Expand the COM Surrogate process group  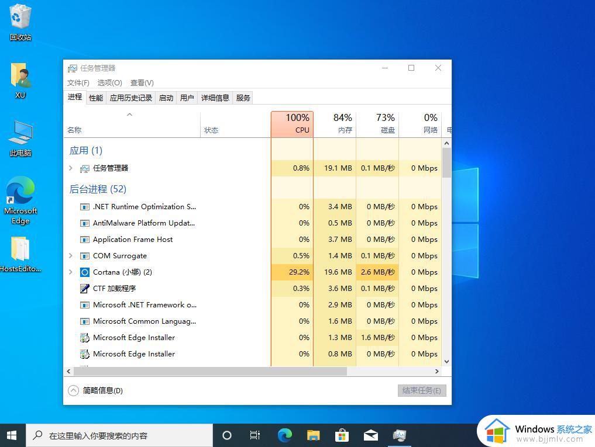click(x=71, y=256)
